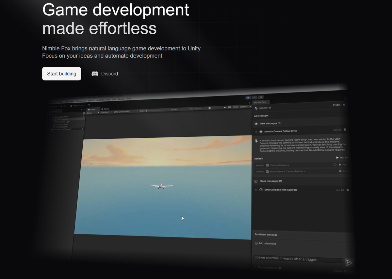The height and width of the screenshot is (279, 392).
Task: Toggle the Sprite generation checkbox
Action: tap(255, 267)
